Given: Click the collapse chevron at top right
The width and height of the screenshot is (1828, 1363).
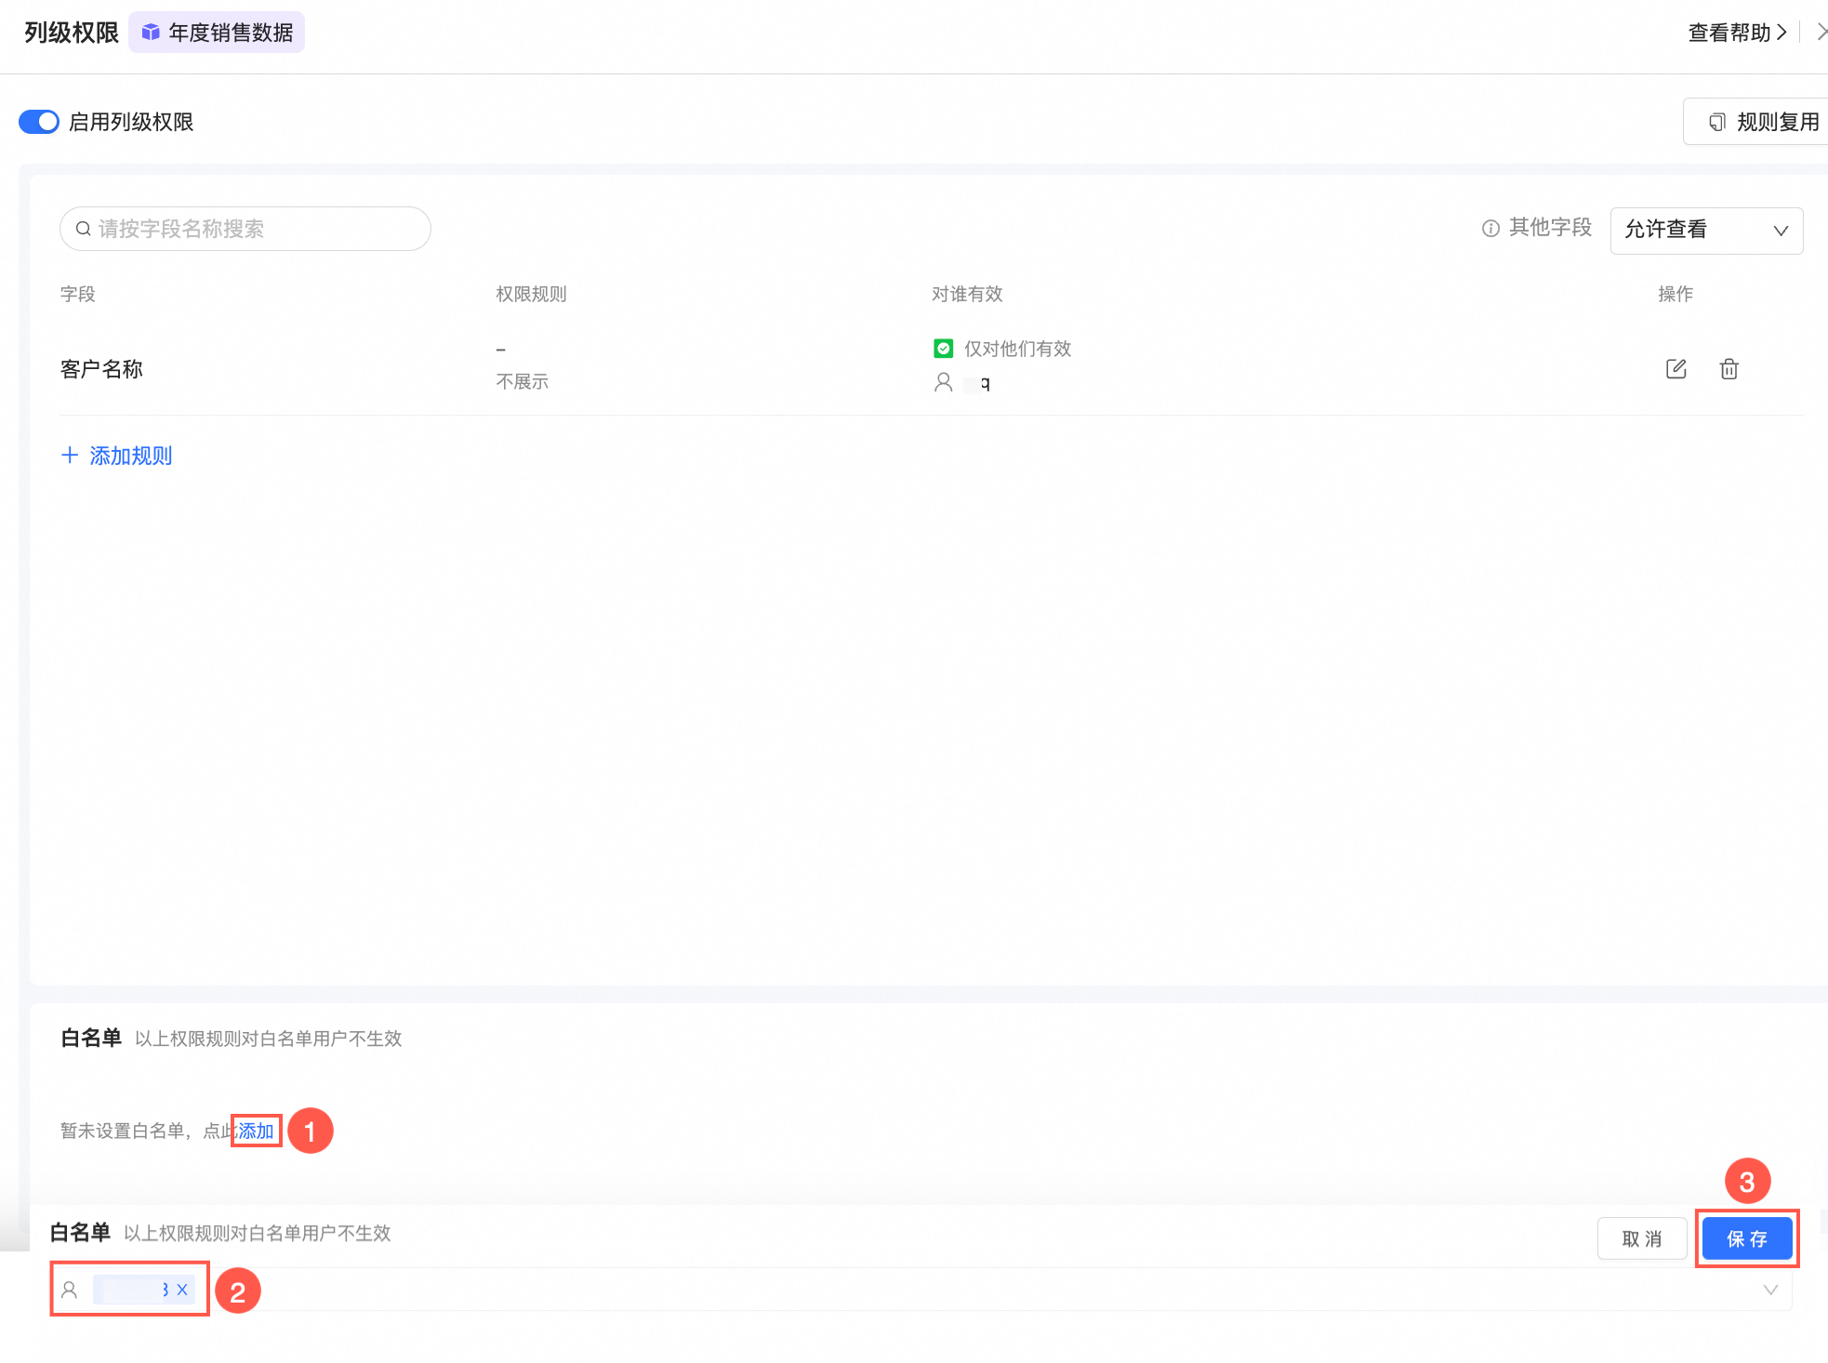Looking at the screenshot, I should (1821, 33).
